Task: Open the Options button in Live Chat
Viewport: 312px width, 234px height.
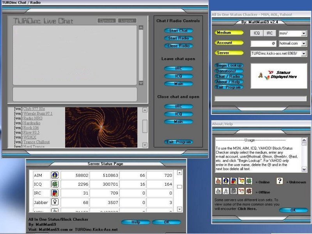Action: point(106,21)
